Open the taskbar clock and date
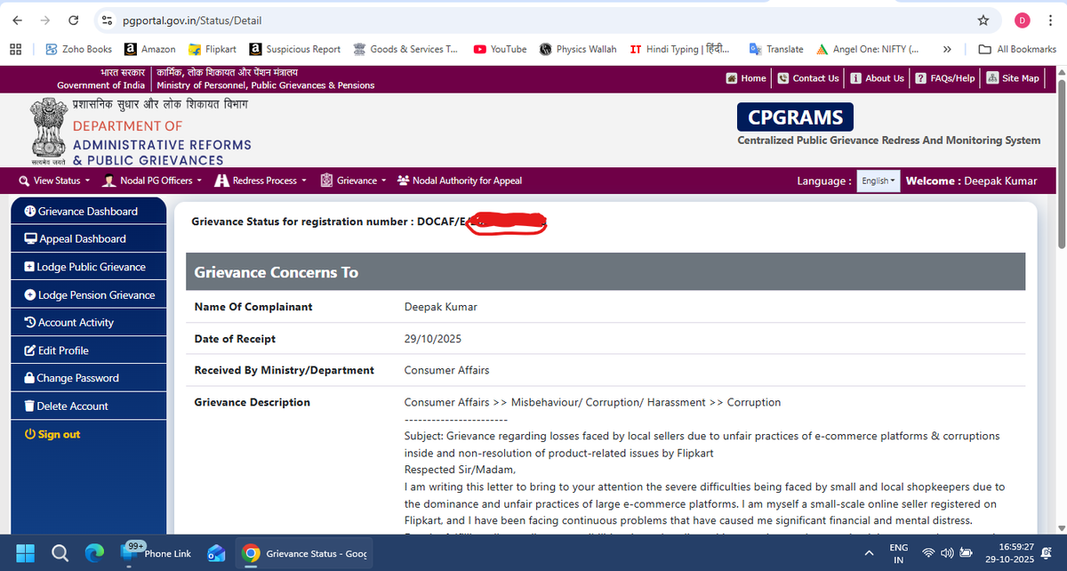The height and width of the screenshot is (571, 1067). pos(1010,553)
